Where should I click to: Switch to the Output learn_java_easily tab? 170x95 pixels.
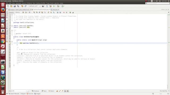[x=19, y=9]
